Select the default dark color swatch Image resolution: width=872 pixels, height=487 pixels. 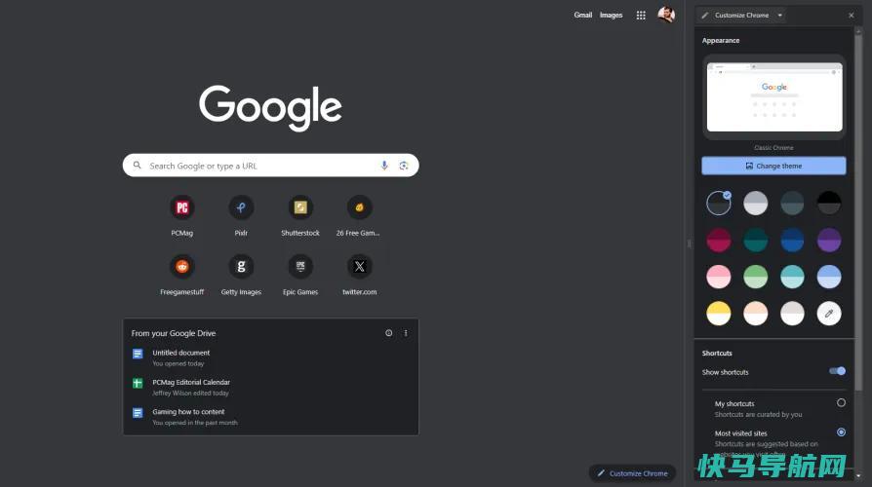click(x=719, y=204)
